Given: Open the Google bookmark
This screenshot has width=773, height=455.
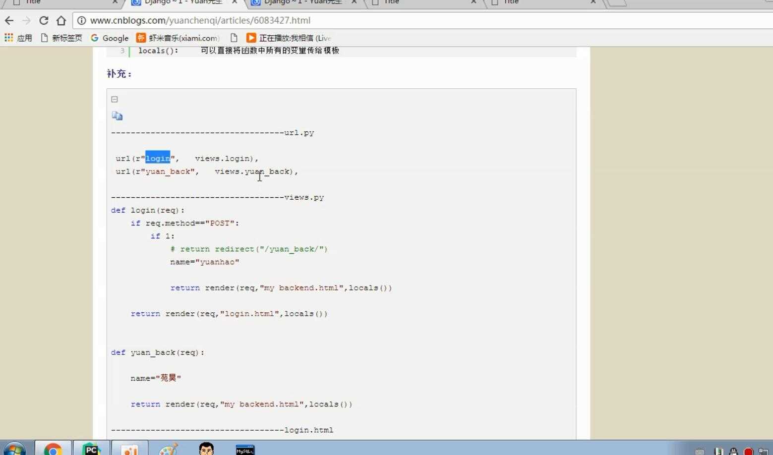Looking at the screenshot, I should pos(110,38).
